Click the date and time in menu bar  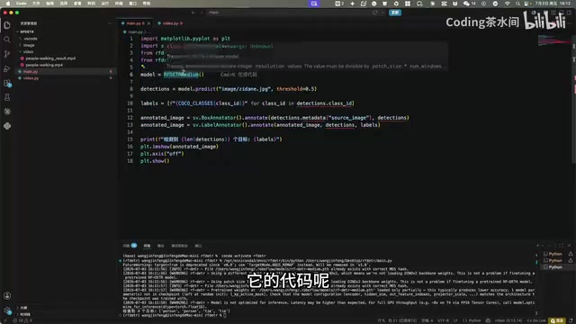(x=553, y=4)
